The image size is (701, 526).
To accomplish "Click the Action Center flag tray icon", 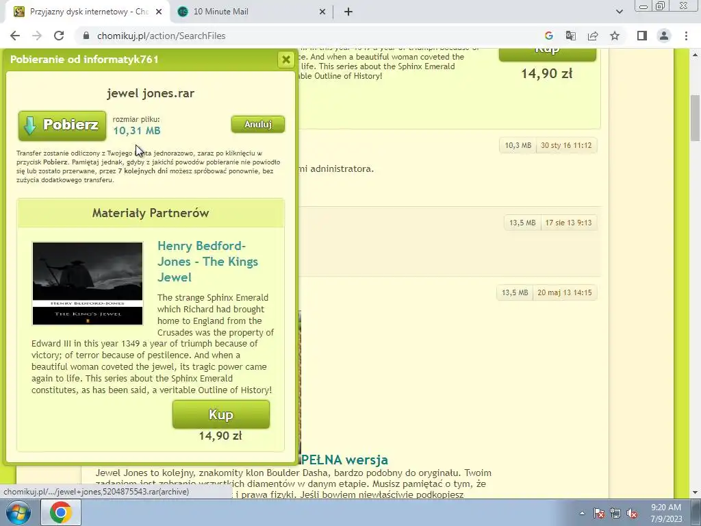I will click(x=599, y=513).
